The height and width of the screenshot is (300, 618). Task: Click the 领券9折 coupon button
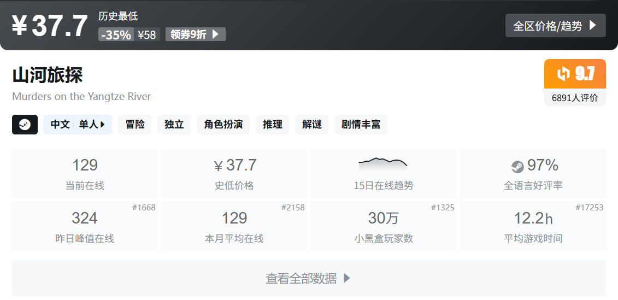[196, 34]
